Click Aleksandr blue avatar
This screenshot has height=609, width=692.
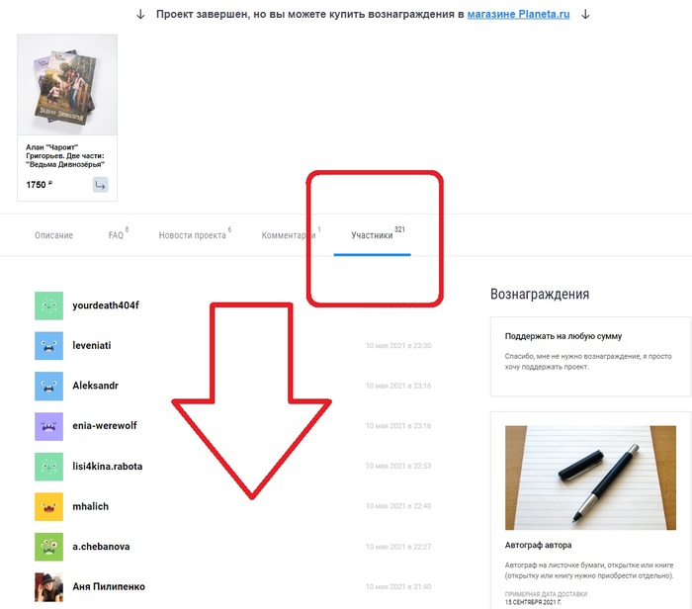coord(49,386)
